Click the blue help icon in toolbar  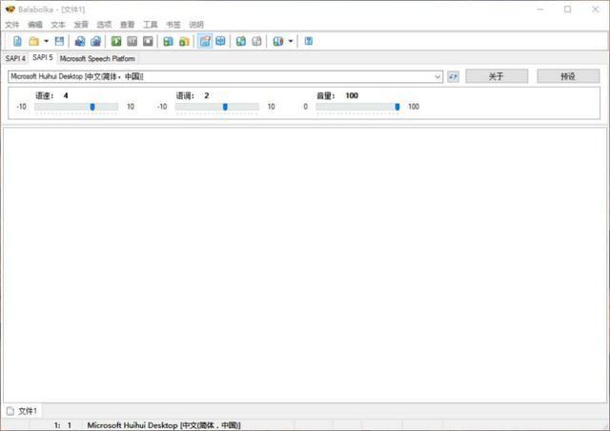pos(309,41)
